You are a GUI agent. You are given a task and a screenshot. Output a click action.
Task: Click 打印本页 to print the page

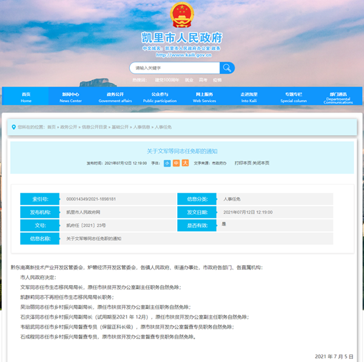point(243,163)
